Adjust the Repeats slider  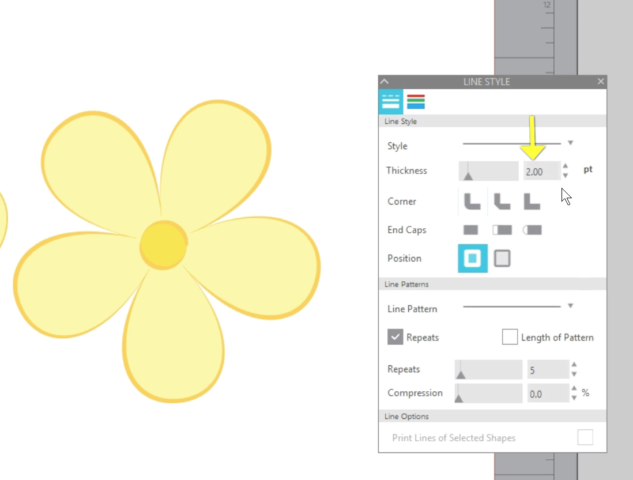click(488, 369)
